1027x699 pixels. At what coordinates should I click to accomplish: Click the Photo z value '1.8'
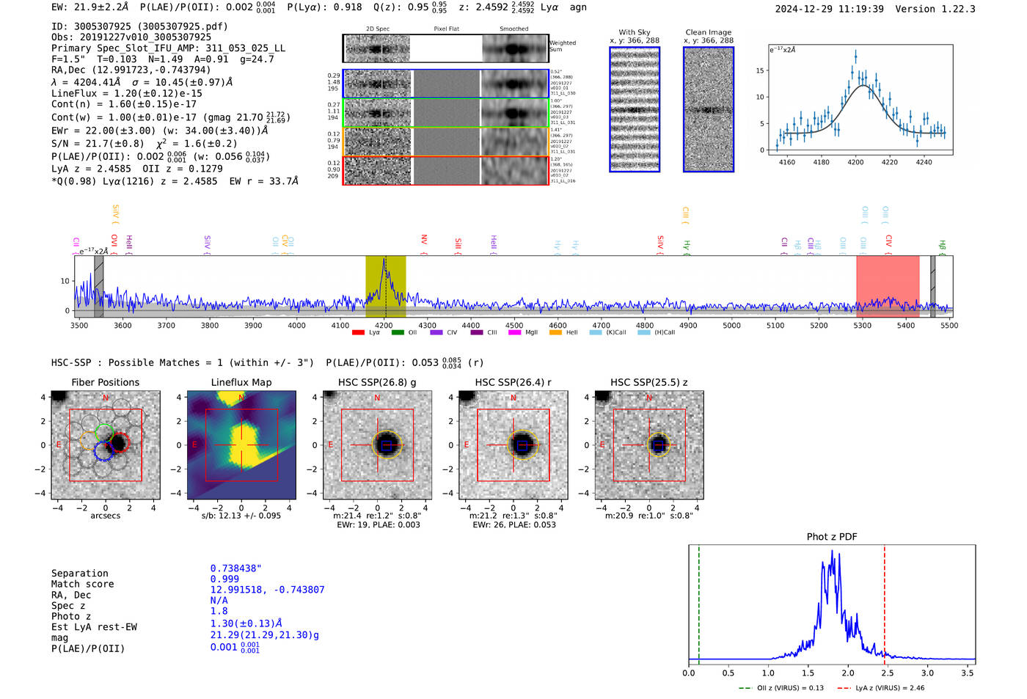[x=219, y=611]
